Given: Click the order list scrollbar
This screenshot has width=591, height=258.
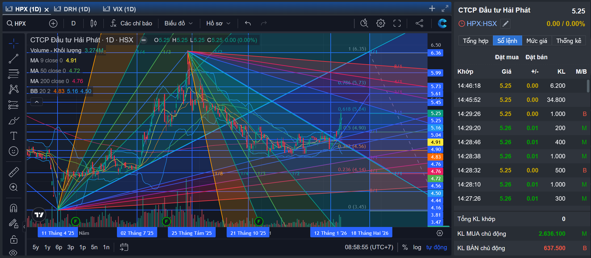Looking at the screenshot, I should click(588, 86).
